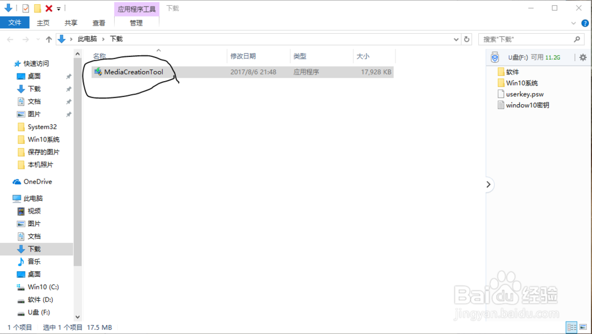Viewport: 592px width, 334px height.
Task: Open the 管理 ribbon tab
Action: pyautogui.click(x=136, y=23)
